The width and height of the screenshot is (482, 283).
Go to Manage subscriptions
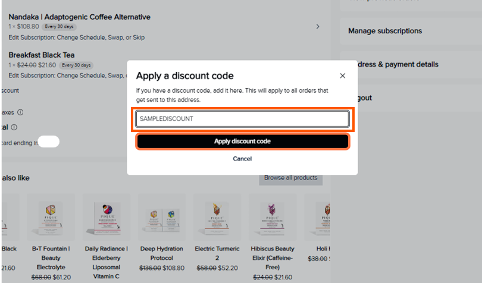385,31
